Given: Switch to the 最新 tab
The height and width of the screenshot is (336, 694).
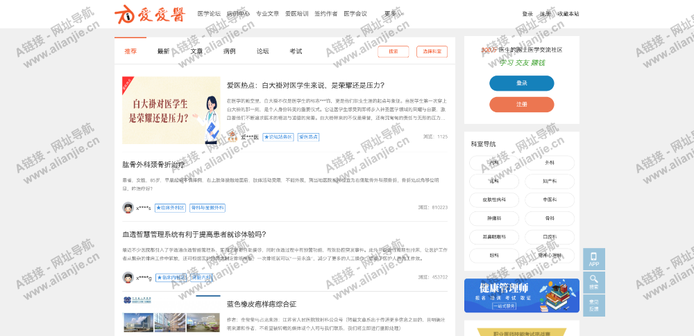Looking at the screenshot, I should [x=163, y=51].
